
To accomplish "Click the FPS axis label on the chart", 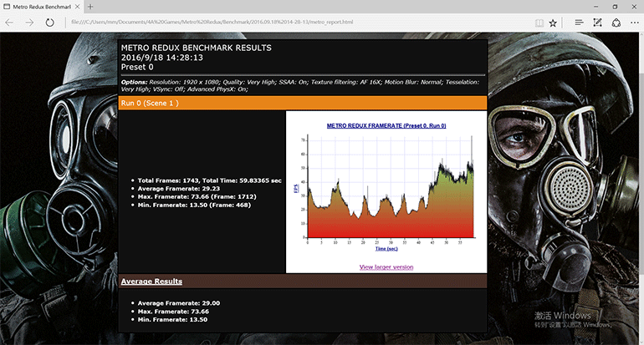I will tap(295, 188).
